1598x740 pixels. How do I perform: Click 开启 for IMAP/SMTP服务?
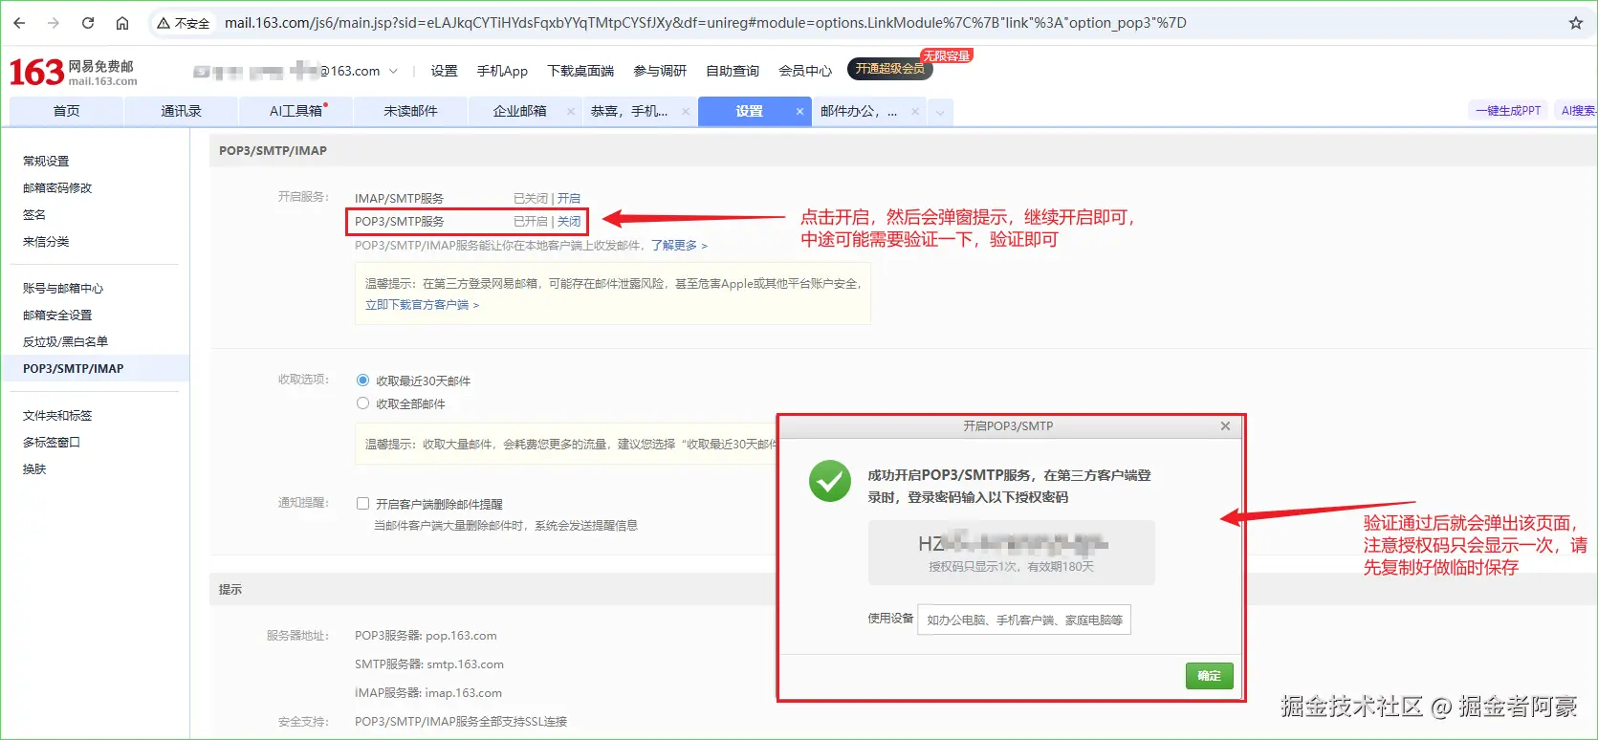[569, 199]
